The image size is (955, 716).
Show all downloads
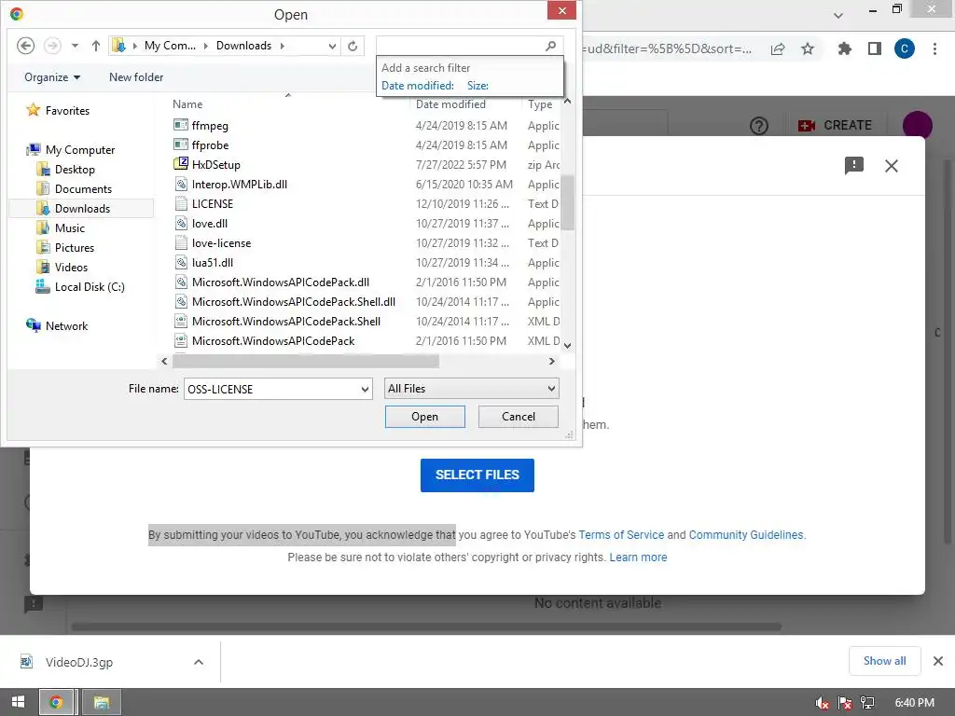pos(884,661)
